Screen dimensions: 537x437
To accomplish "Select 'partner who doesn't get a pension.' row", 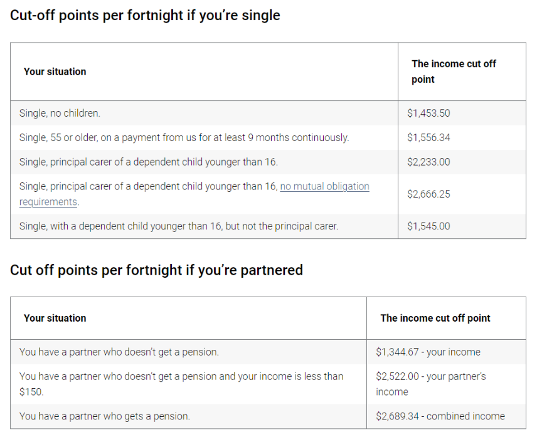I will pos(188,352).
